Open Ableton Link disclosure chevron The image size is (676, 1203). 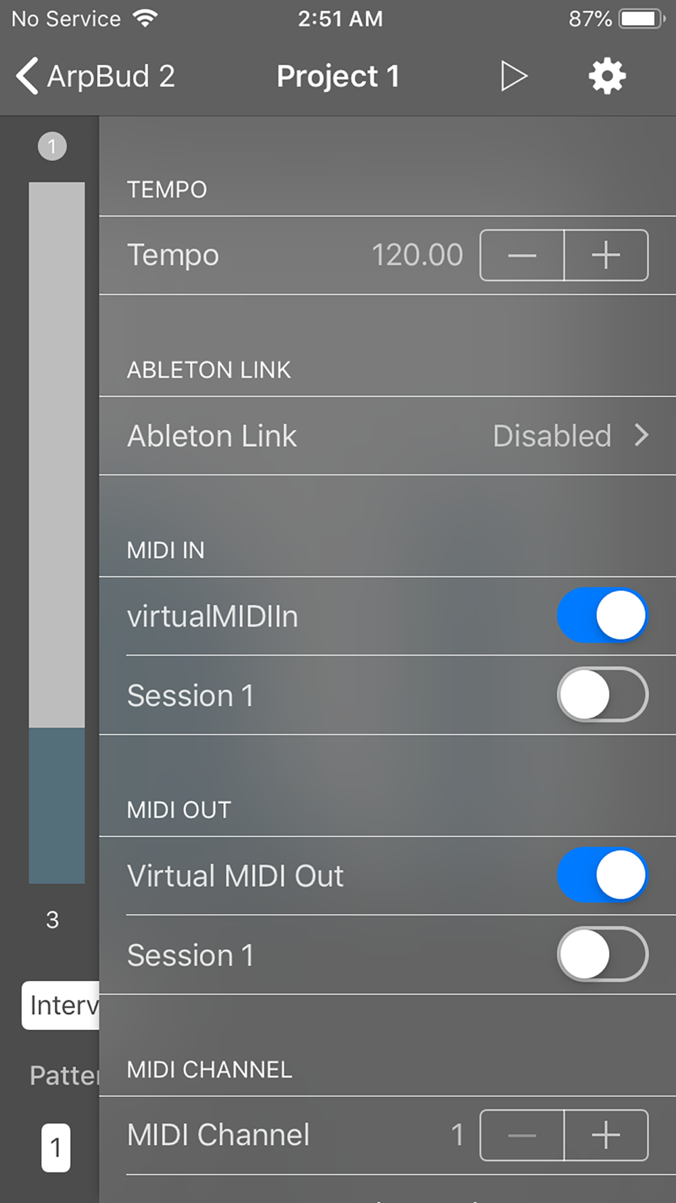tap(642, 435)
